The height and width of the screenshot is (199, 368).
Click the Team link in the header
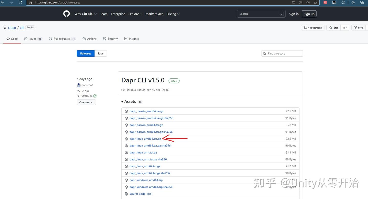point(104,14)
